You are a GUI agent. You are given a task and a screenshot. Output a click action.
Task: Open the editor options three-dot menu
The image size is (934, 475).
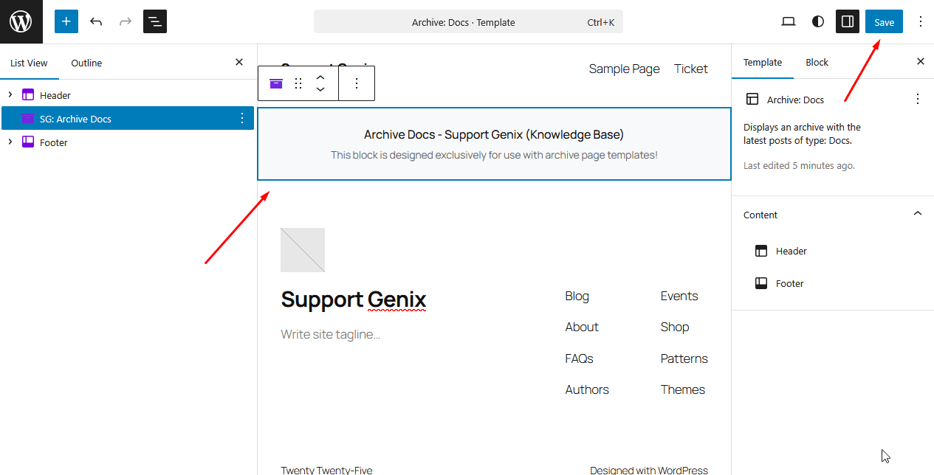pos(920,21)
